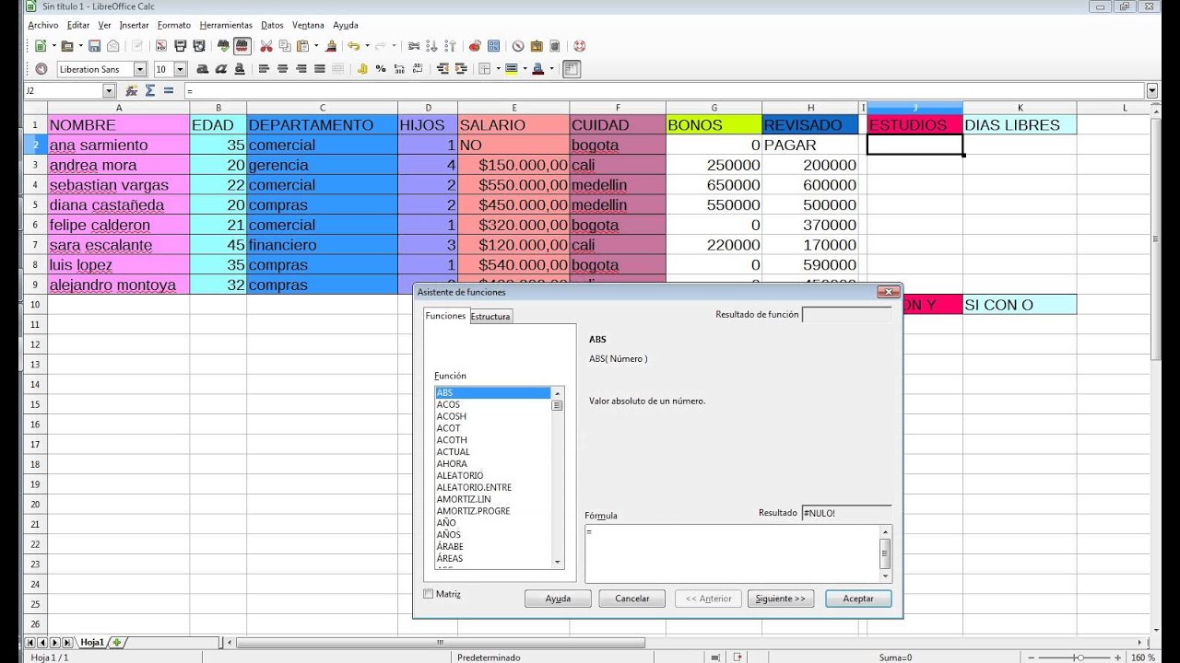Viewport: 1180px width, 663px height.
Task: Click the Paste clipboard icon
Action: 302,46
